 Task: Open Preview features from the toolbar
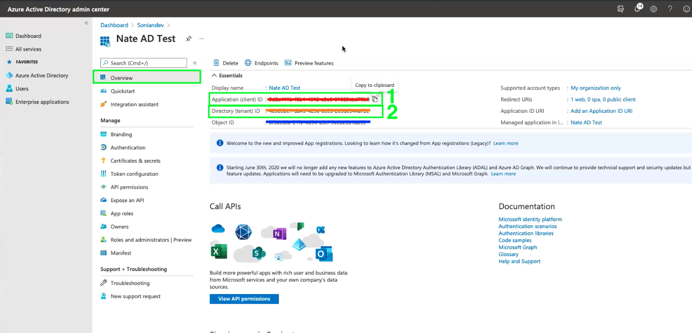(309, 63)
